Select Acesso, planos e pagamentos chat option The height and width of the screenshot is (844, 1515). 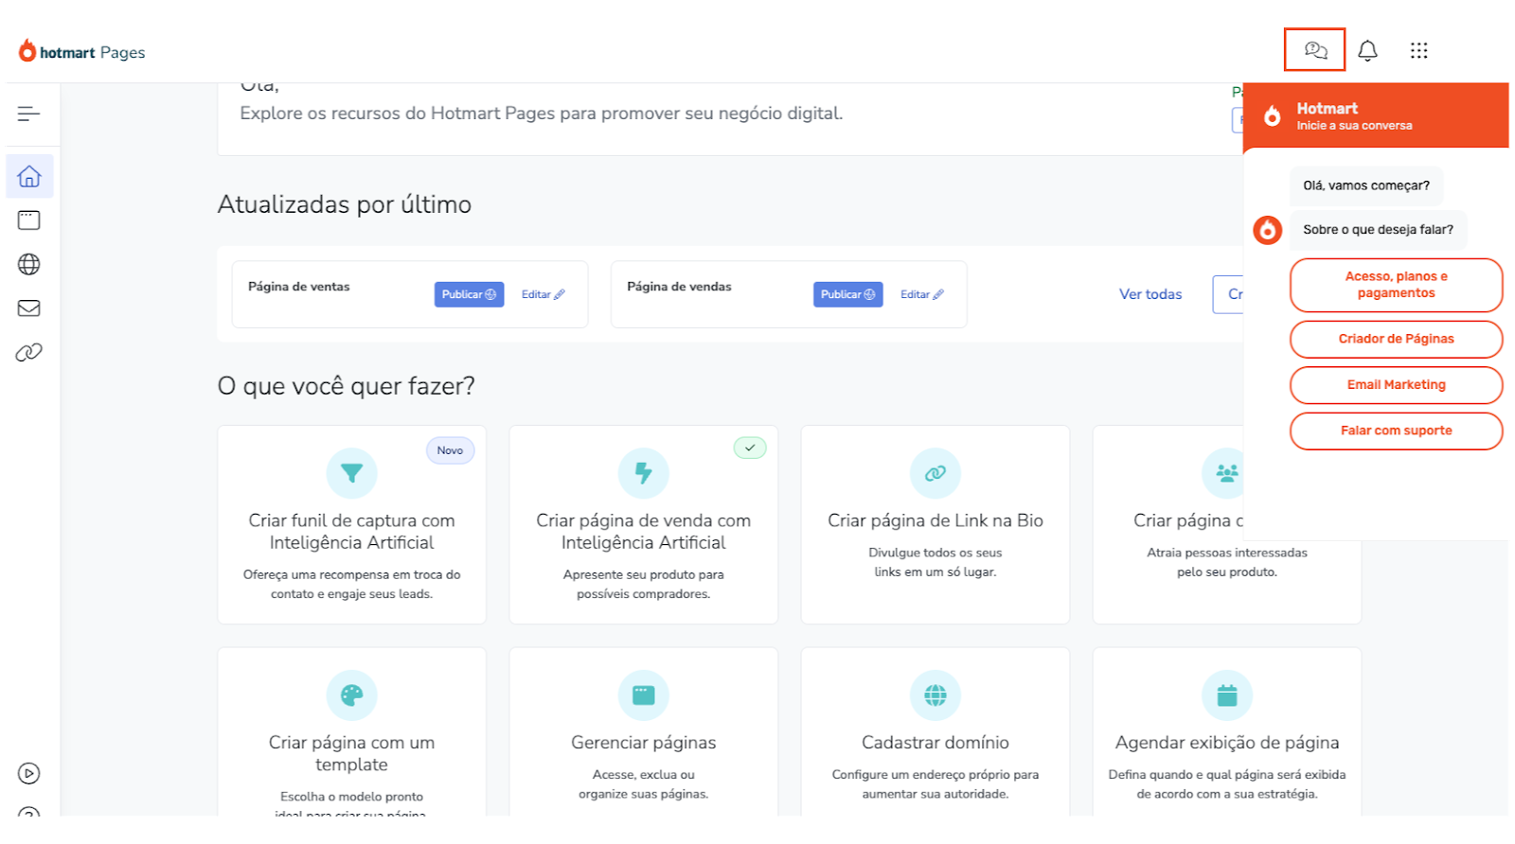1396,285
